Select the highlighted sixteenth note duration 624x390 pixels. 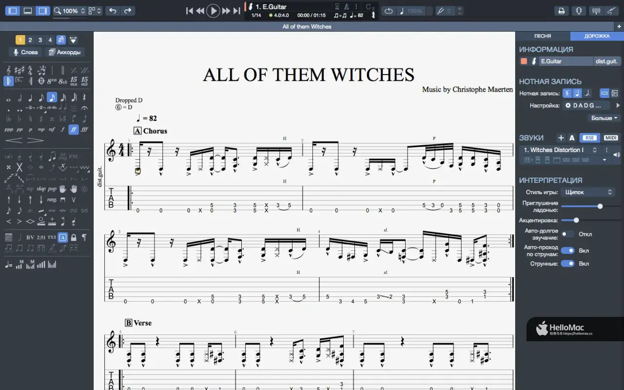tap(52, 97)
